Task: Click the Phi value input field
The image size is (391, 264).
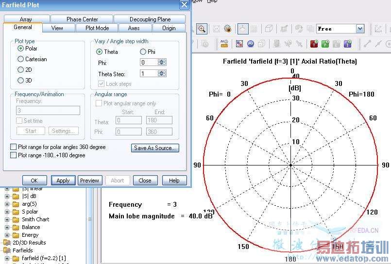Action: pos(149,62)
